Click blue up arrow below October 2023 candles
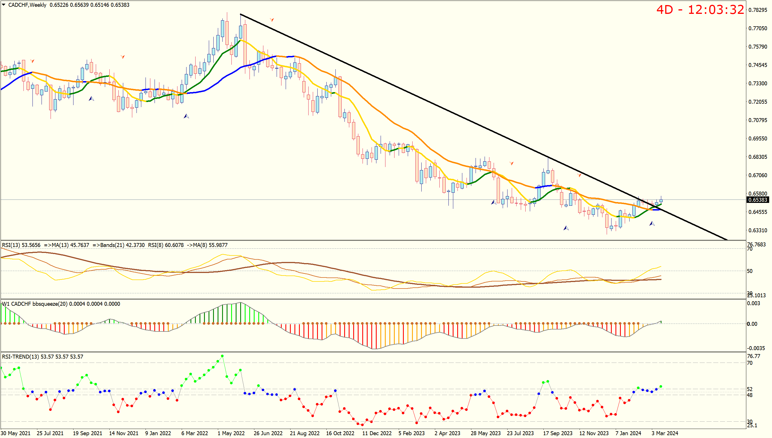The width and height of the screenshot is (772, 438). (x=566, y=228)
